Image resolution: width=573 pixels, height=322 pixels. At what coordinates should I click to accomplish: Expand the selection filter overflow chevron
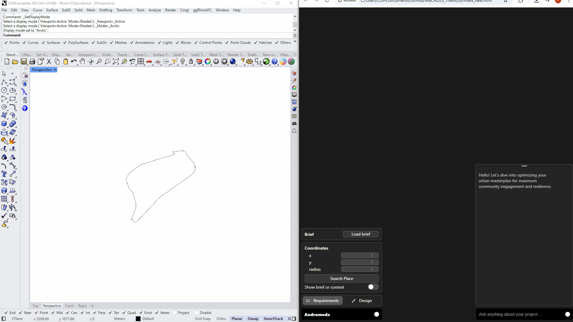295,41
